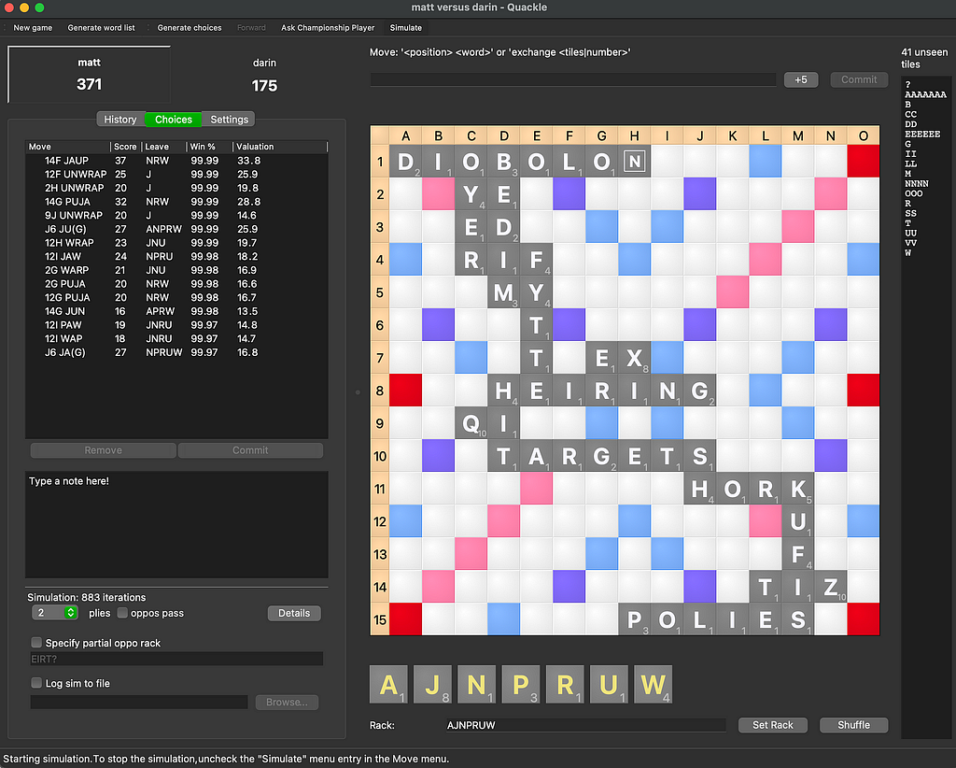Image resolution: width=956 pixels, height=768 pixels.
Task: Switch to the Choices tab
Action: click(173, 119)
